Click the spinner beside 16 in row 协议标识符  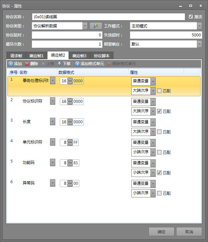(70, 101)
